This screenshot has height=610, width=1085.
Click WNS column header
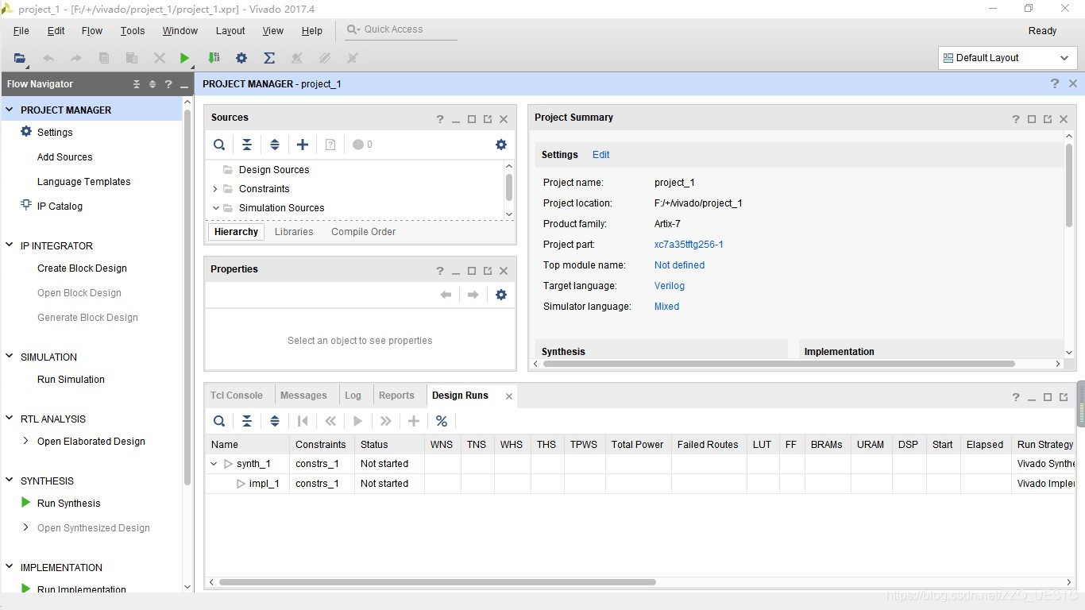442,445
